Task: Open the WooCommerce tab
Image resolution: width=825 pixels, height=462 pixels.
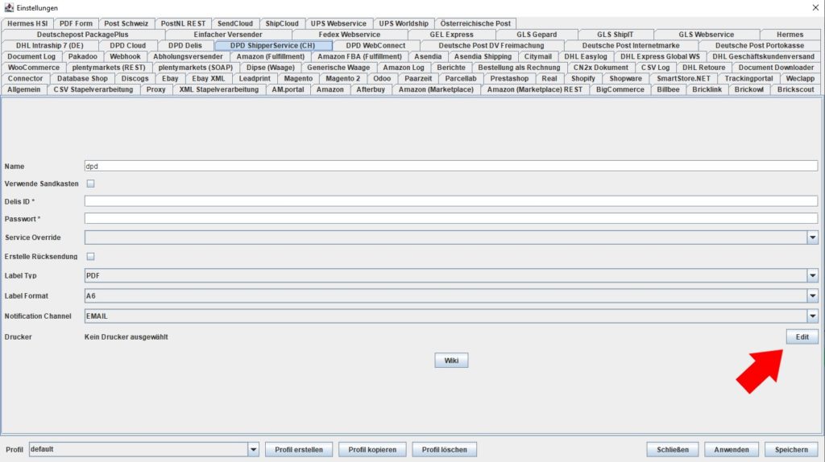Action: (x=34, y=68)
